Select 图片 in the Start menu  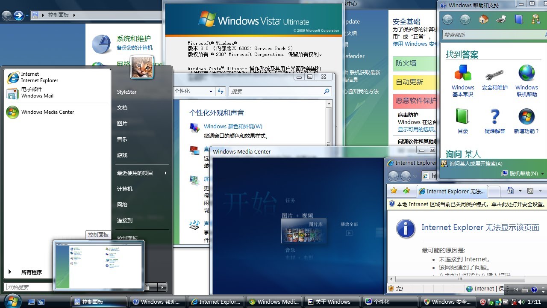point(122,124)
